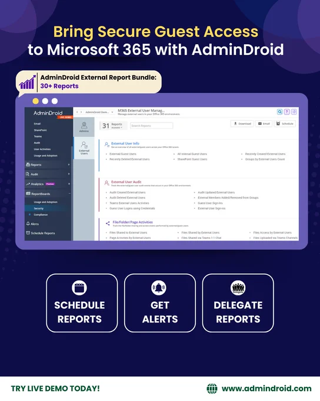The image size is (320, 401).
Task: Expand the Audit menu with its plus
Action: click(69, 174)
